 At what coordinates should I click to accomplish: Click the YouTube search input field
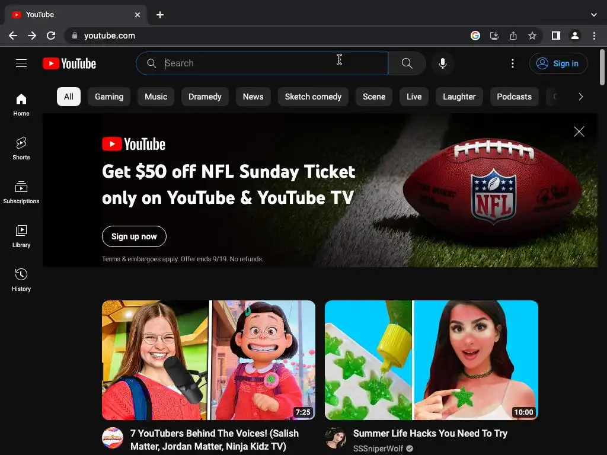(262, 63)
